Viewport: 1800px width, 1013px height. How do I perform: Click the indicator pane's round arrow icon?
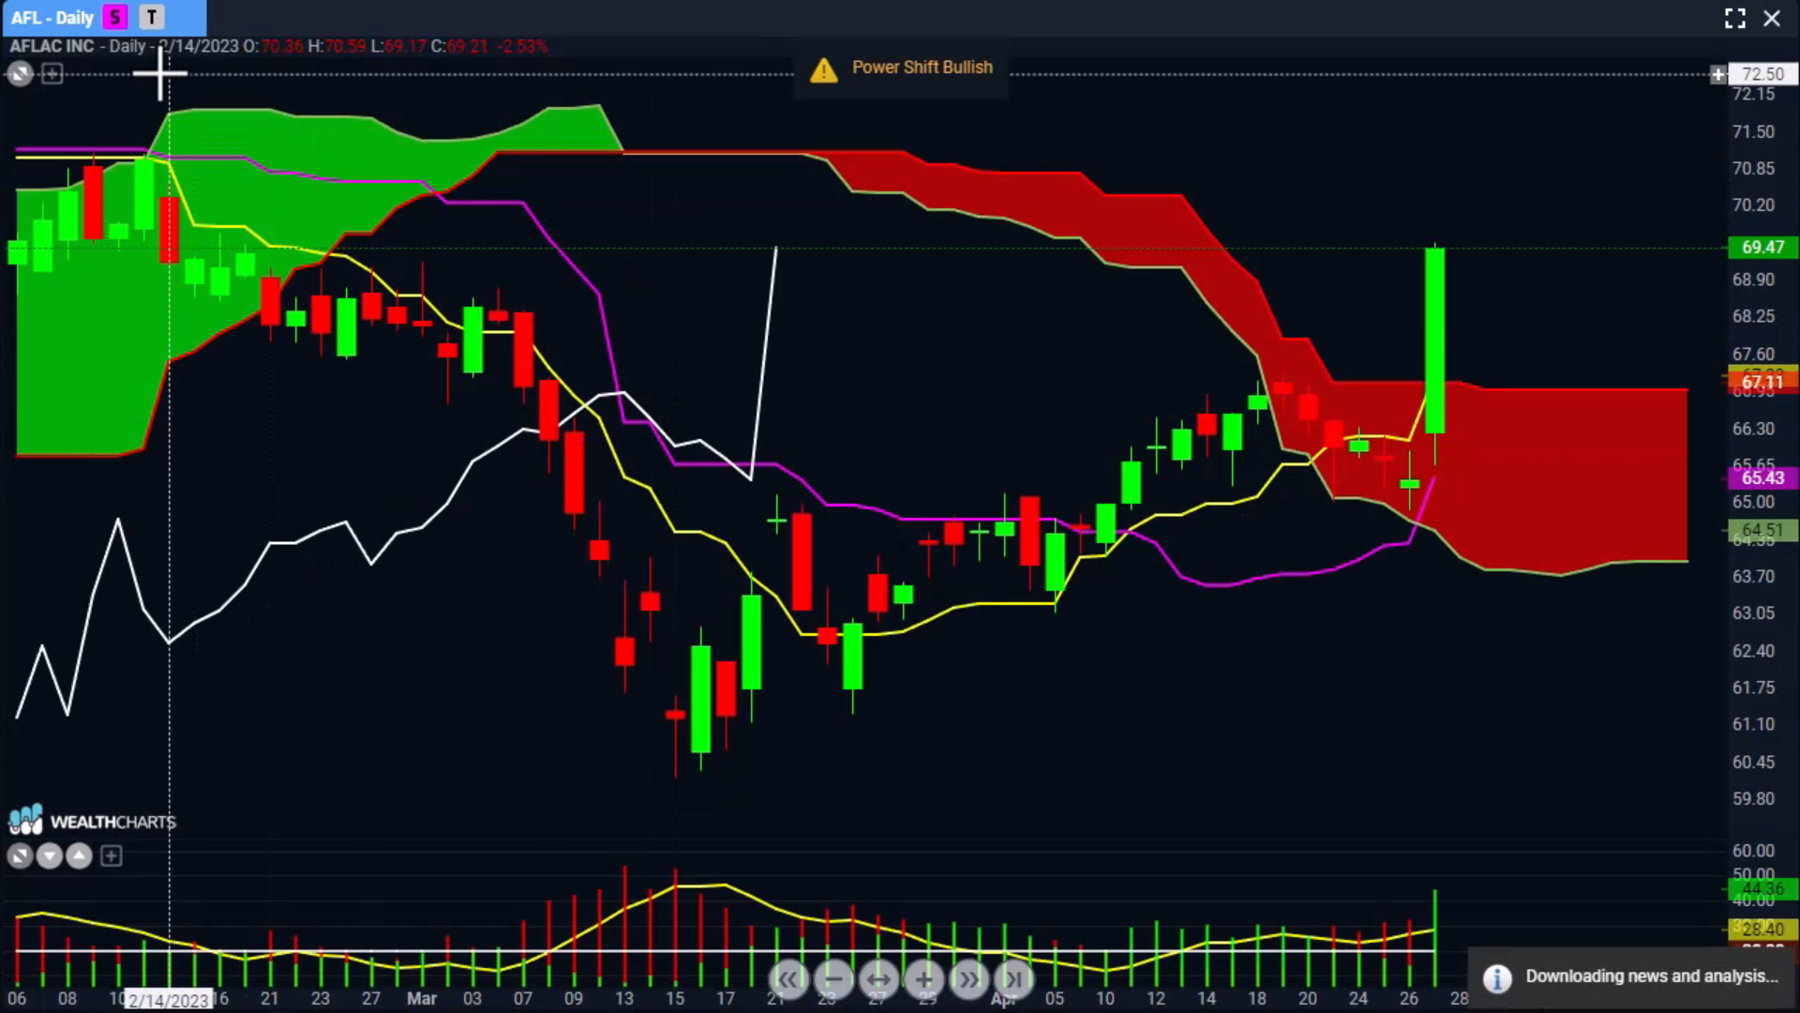tap(20, 855)
